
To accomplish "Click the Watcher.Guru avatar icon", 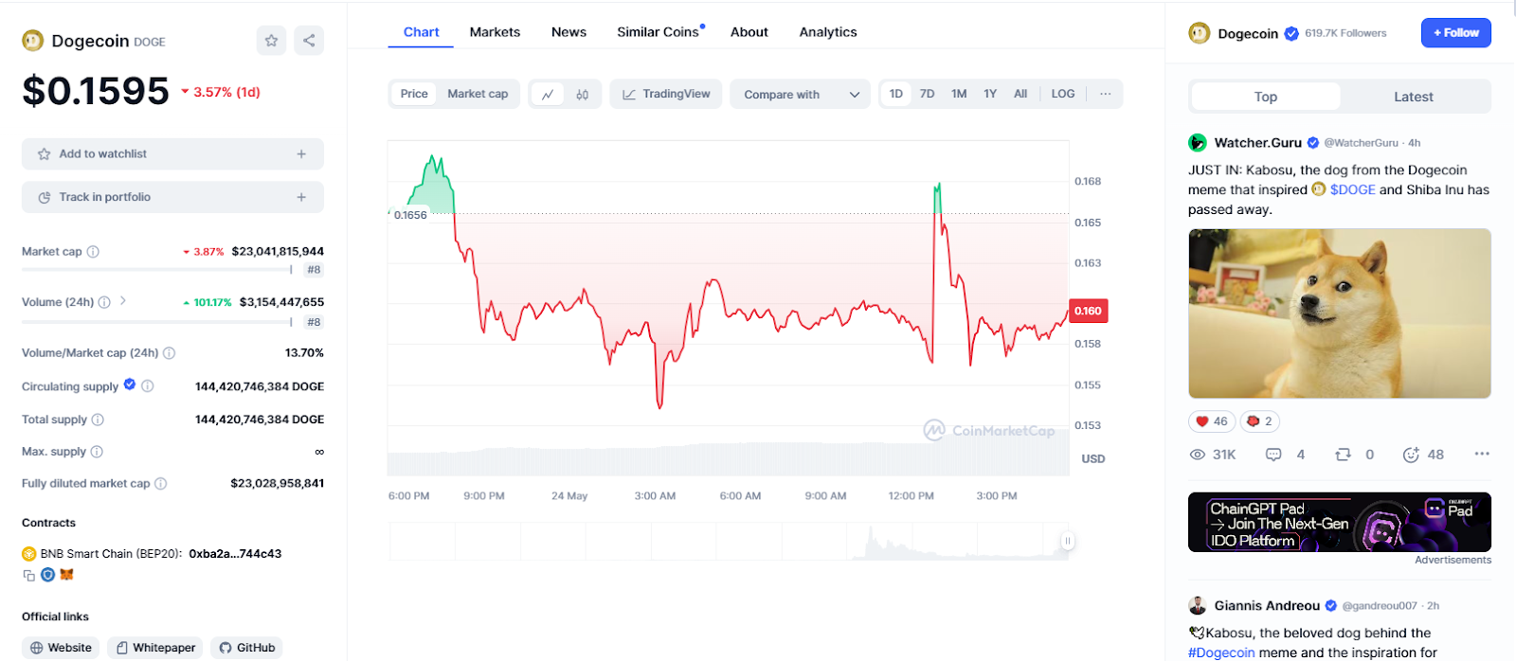I will 1198,143.
